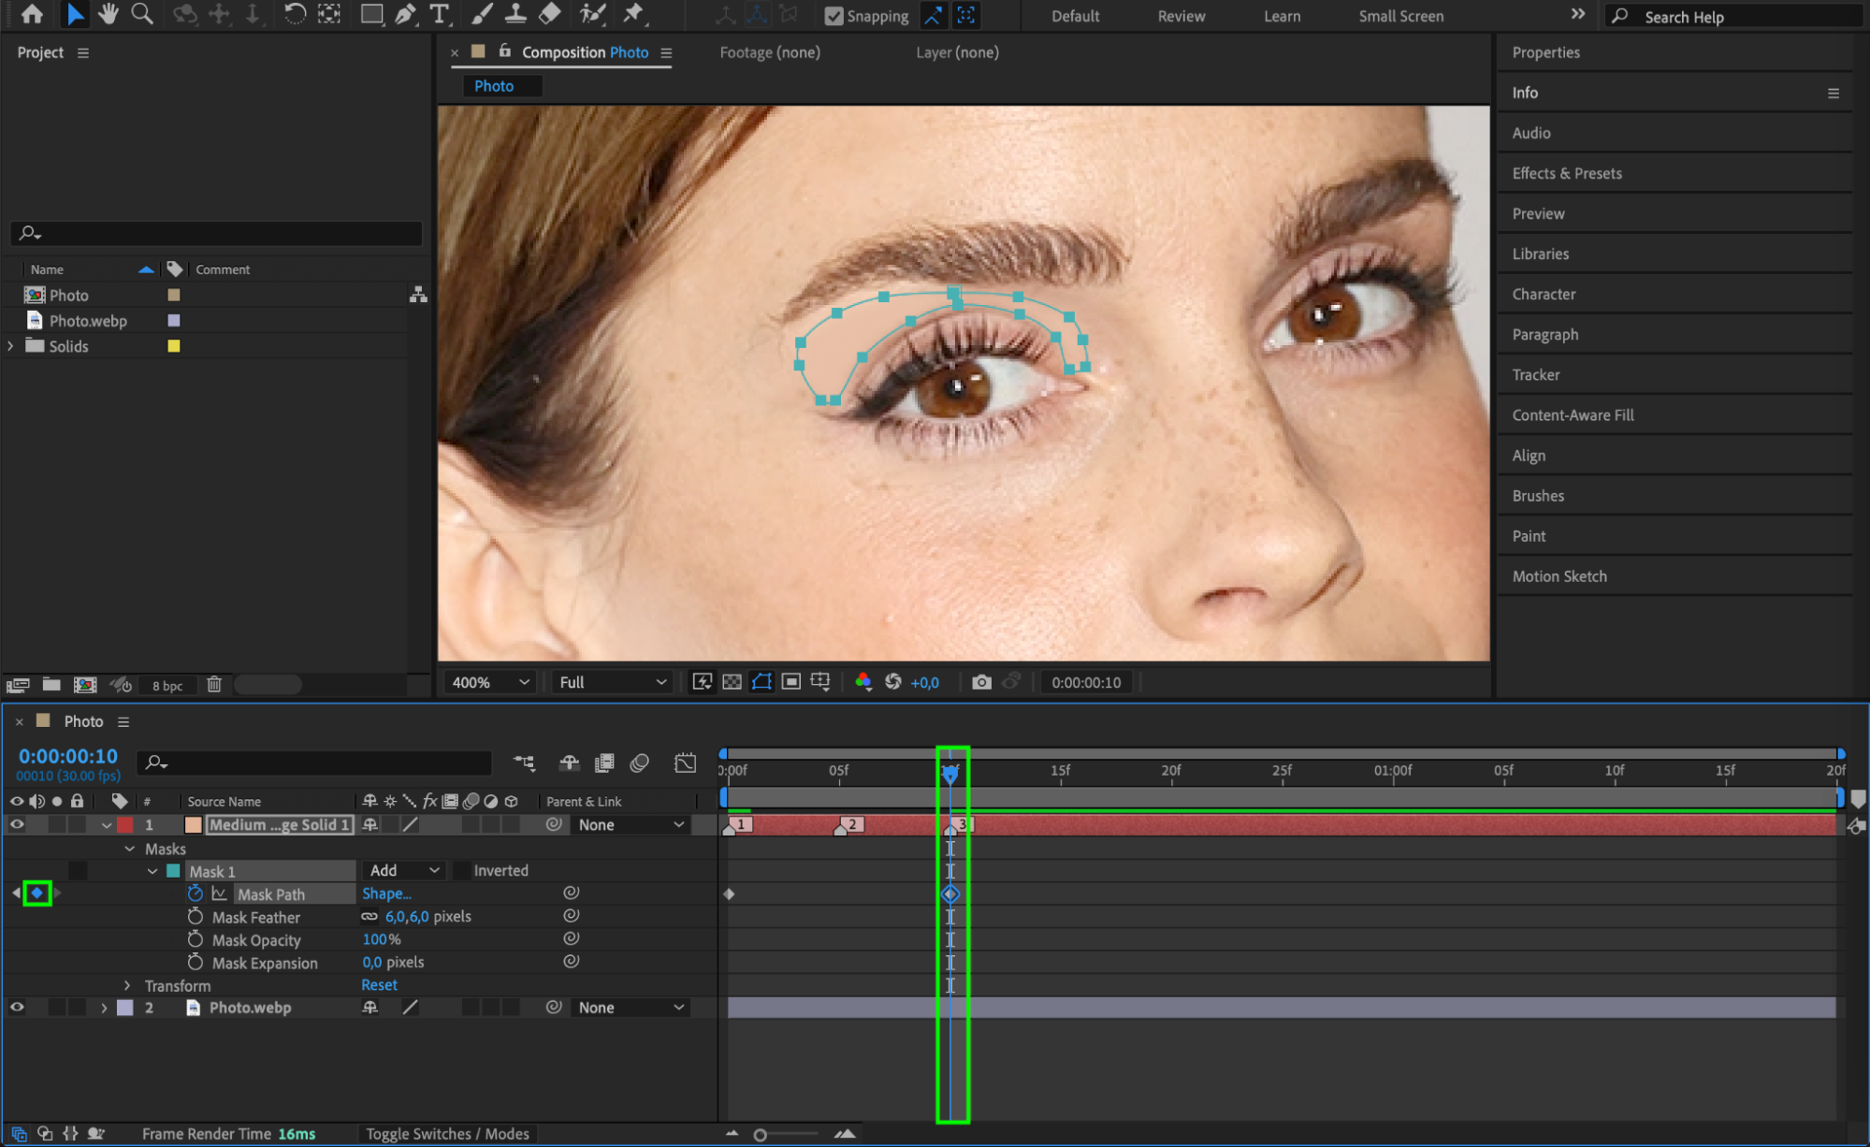The width and height of the screenshot is (1870, 1147).
Task: Click the Photo comp label color swatch
Action: point(173,295)
